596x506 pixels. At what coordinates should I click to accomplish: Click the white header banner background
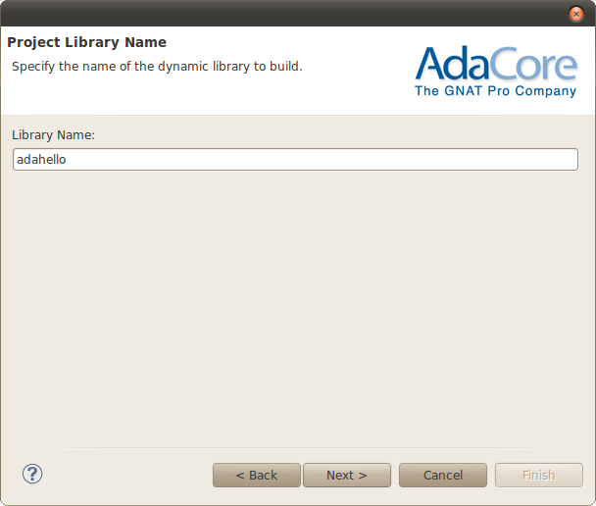(353, 93)
